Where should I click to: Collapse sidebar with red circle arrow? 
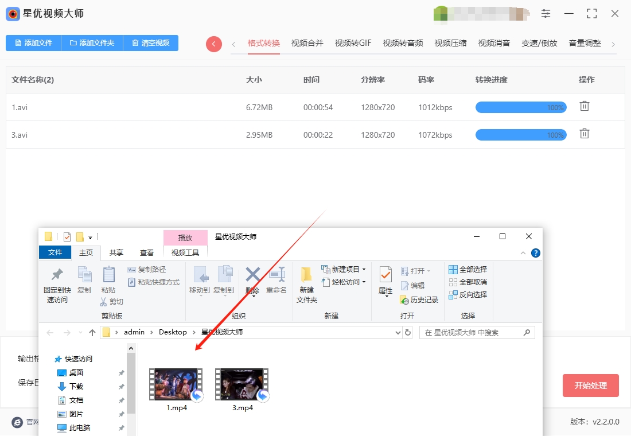pyautogui.click(x=214, y=44)
